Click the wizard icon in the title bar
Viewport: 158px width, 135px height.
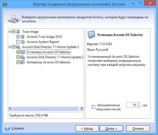pyautogui.click(x=5, y=4)
